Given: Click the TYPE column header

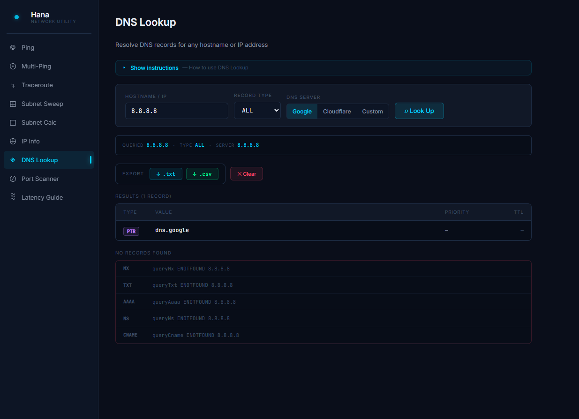Looking at the screenshot, I should click(130, 212).
